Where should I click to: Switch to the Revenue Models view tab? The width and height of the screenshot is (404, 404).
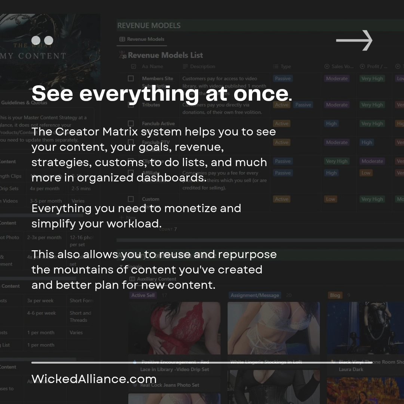(x=142, y=39)
